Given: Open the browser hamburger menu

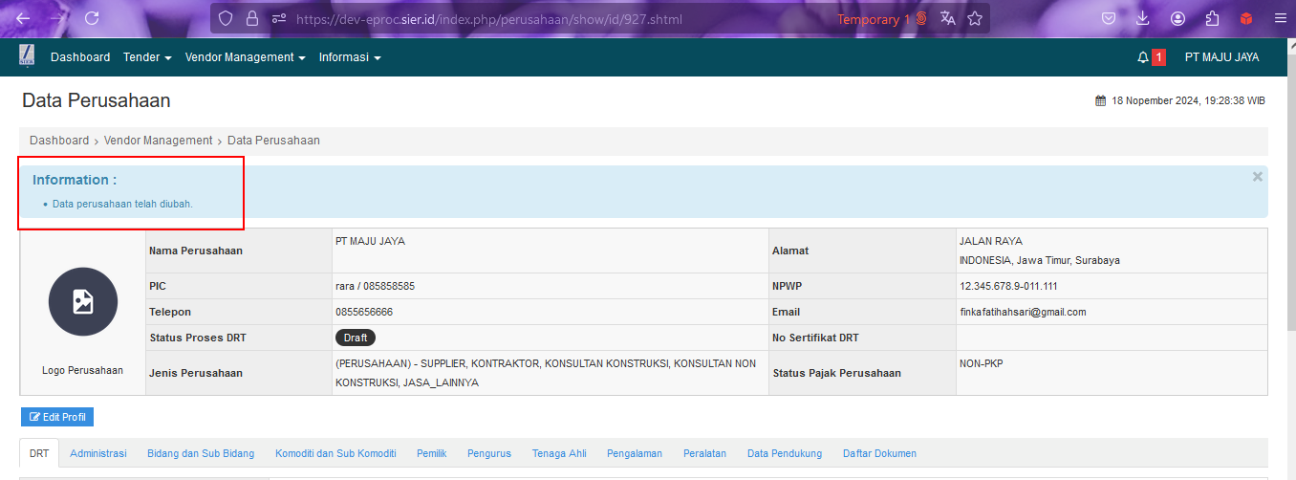Looking at the screenshot, I should point(1280,18).
